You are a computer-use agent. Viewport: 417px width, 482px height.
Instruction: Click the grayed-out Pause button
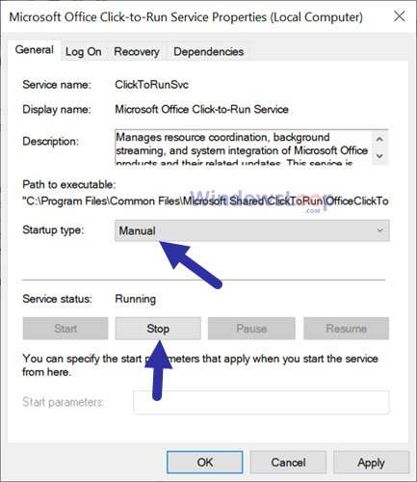(x=251, y=329)
